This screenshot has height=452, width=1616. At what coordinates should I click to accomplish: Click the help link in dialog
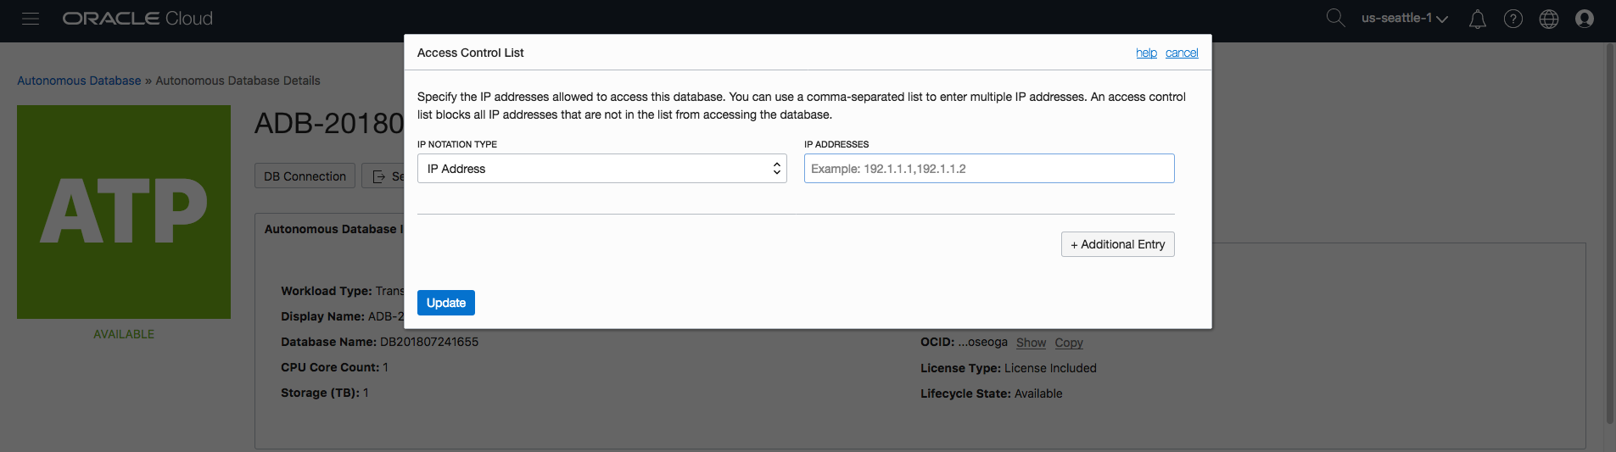click(x=1146, y=53)
